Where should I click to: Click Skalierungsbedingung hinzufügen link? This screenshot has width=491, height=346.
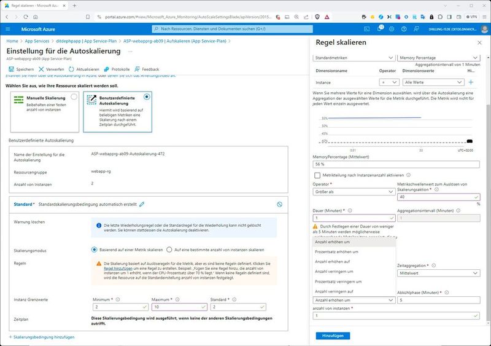point(42,337)
